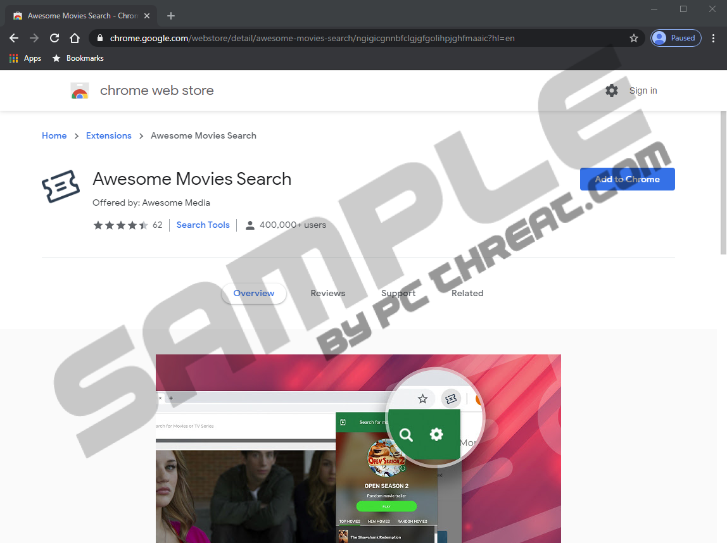Click the page vertical scrollbar
727x543 pixels.
tap(723, 182)
